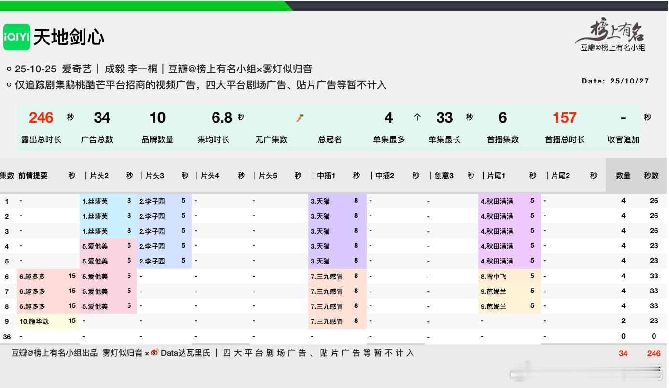Image resolution: width=669 pixels, height=388 pixels.
Task: Select 9.芭妮兰 in the episode 8 row
Action: (494, 306)
